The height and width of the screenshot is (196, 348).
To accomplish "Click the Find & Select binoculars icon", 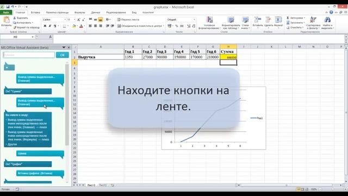I will point(327,20).
